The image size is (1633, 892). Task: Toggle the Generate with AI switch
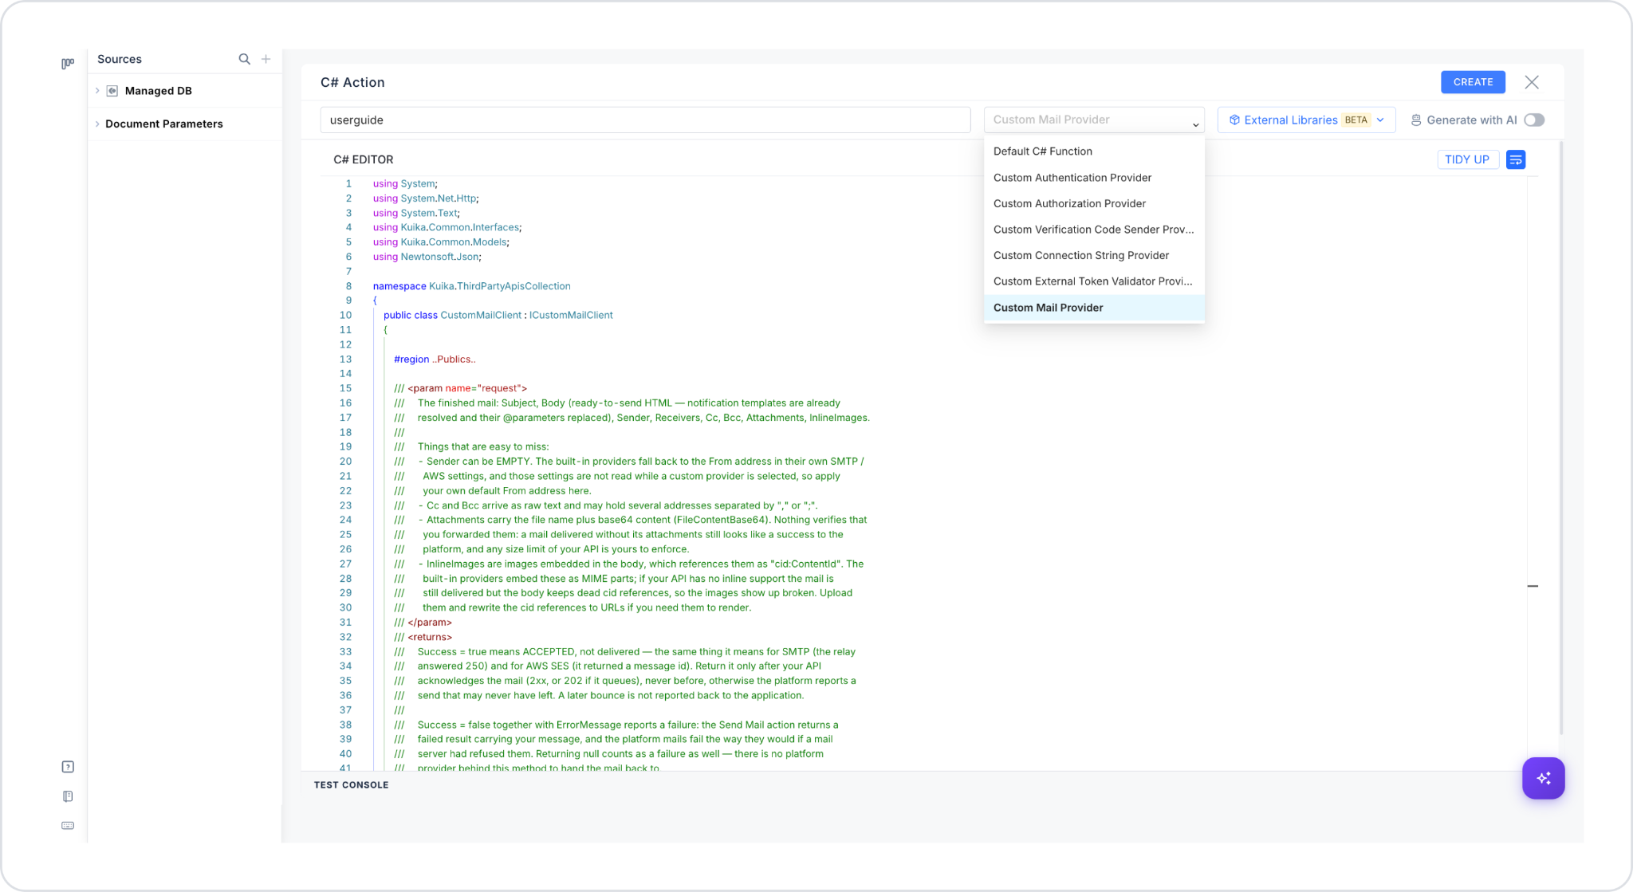[x=1534, y=120]
